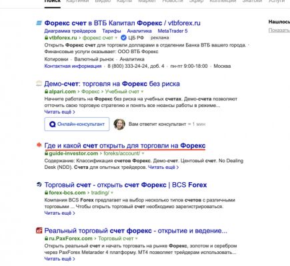Click the lock icon beside ru.PaxForex.com
Screen dimensions: 290x266
click(46, 239)
